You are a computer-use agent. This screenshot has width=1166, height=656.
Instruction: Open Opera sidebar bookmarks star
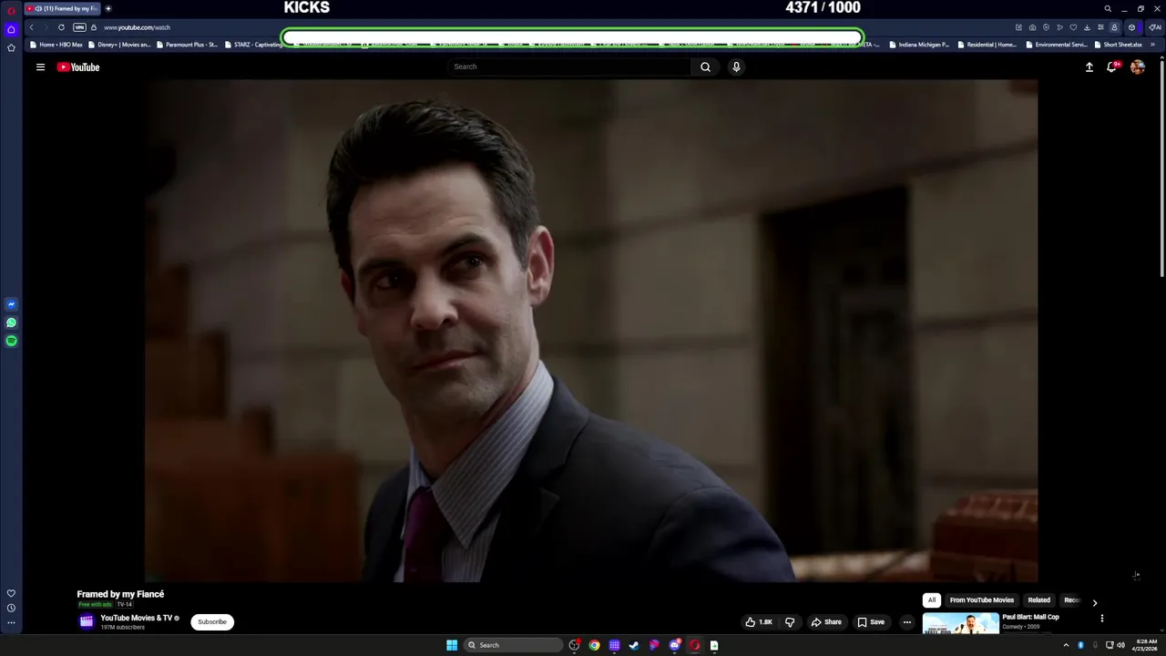point(11,47)
